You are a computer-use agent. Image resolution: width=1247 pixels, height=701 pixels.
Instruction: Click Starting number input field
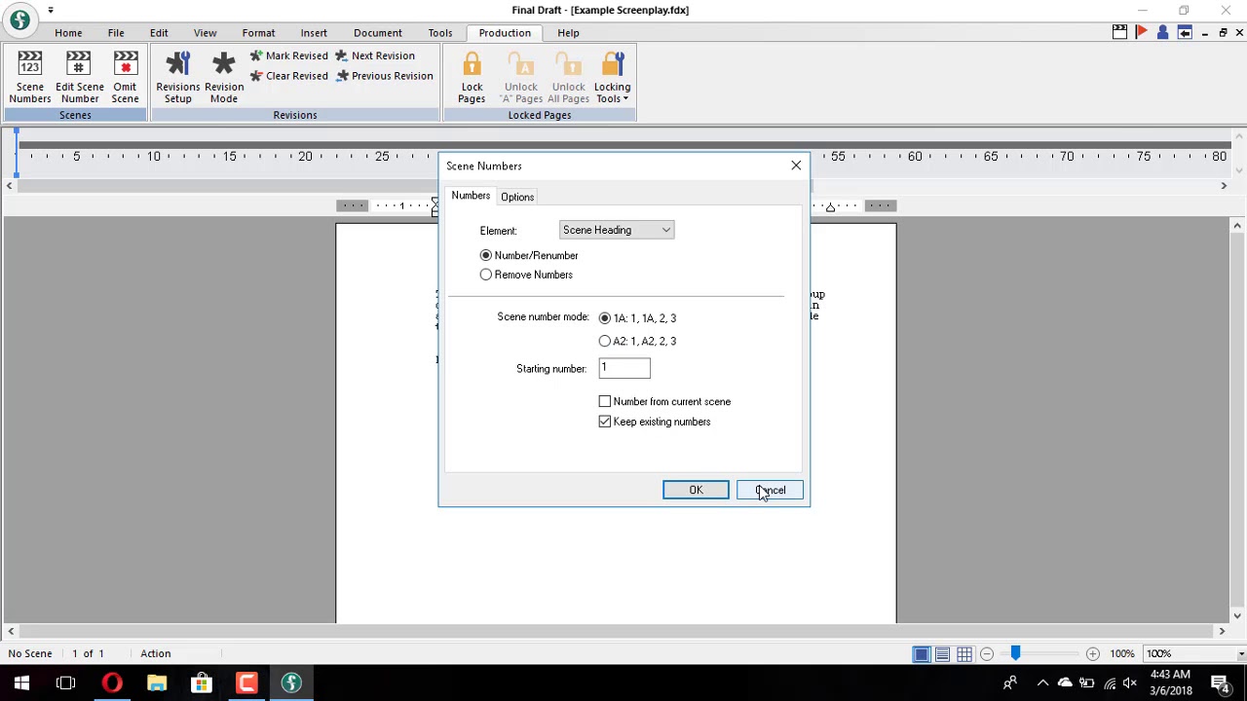point(624,368)
